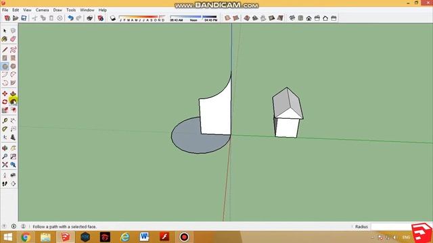Activate the Move tool

(x=5, y=94)
